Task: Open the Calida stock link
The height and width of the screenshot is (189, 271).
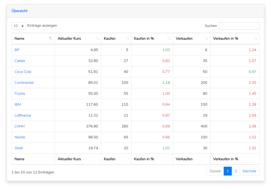Action: (20, 61)
